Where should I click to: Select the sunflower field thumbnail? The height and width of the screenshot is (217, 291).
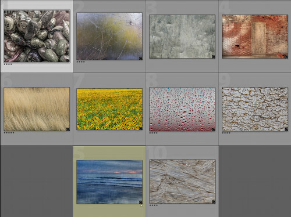(x=109, y=109)
